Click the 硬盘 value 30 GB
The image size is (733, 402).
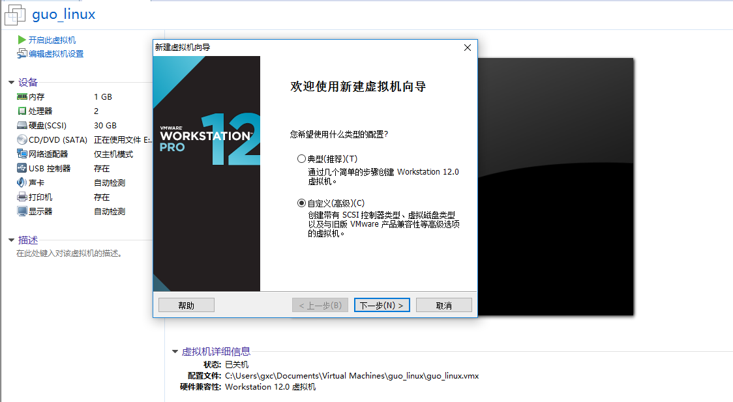tap(105, 126)
